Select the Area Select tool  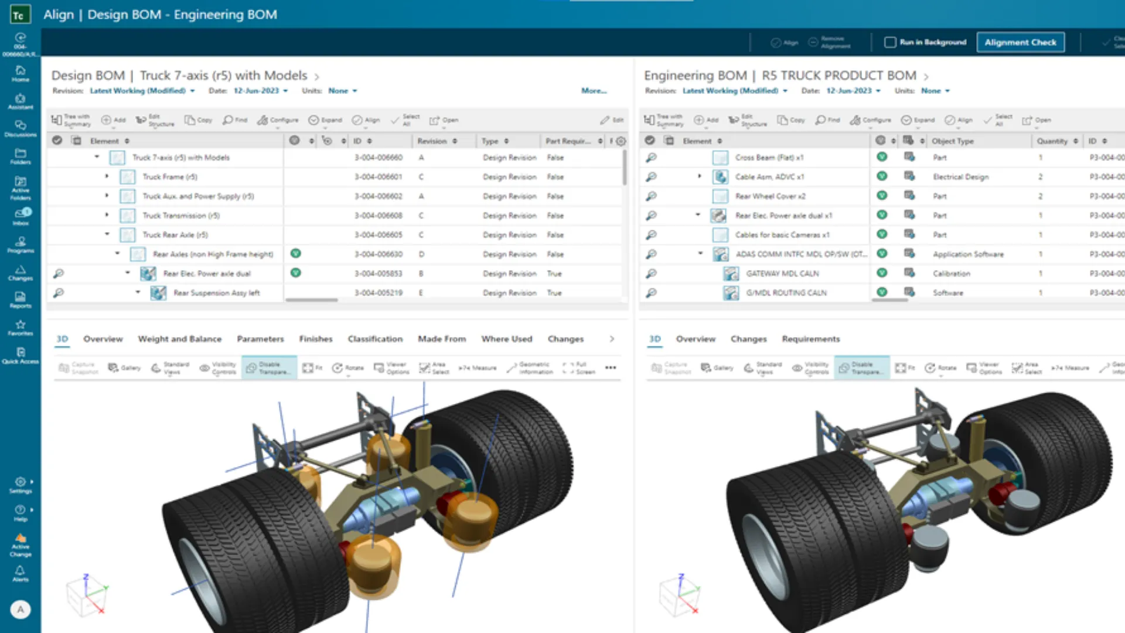coord(434,367)
